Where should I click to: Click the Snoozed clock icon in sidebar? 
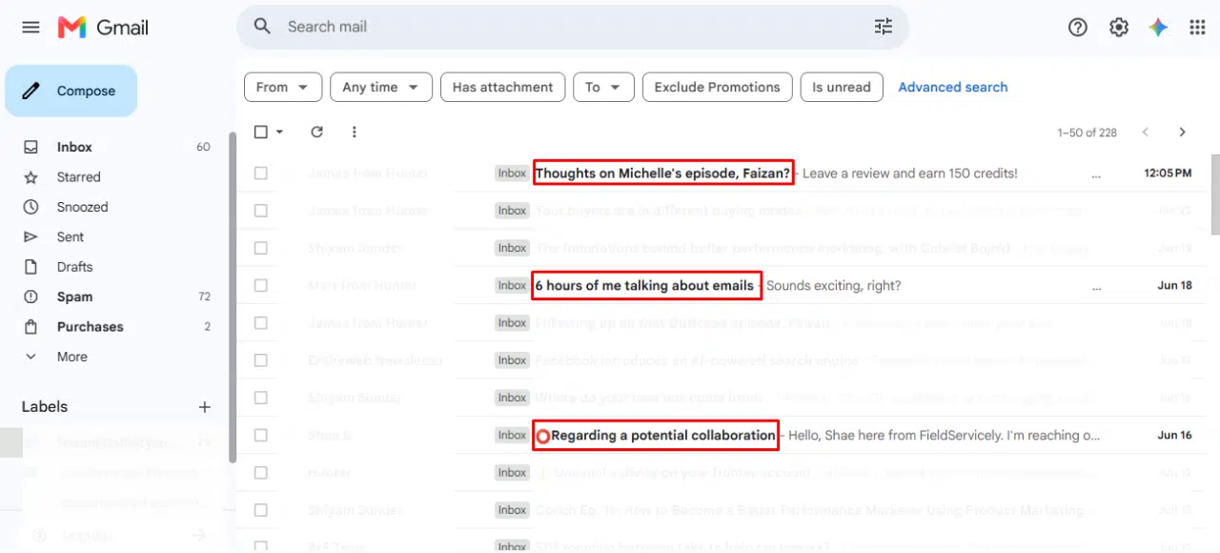coord(30,207)
